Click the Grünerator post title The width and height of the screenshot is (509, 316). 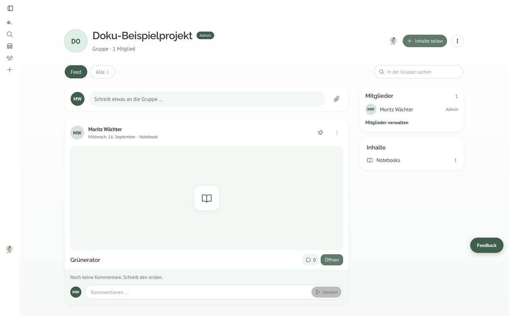[x=85, y=260]
